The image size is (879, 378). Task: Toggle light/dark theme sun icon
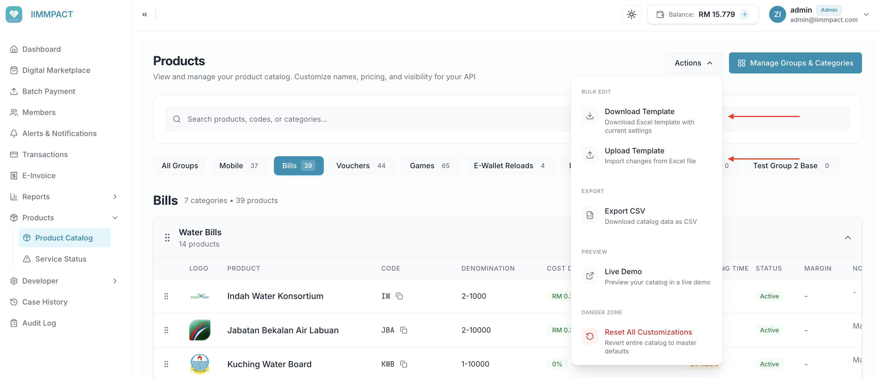(631, 14)
